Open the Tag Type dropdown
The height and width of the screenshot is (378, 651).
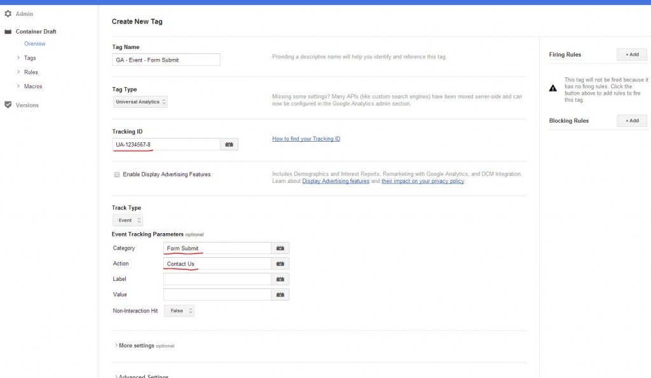coord(140,102)
